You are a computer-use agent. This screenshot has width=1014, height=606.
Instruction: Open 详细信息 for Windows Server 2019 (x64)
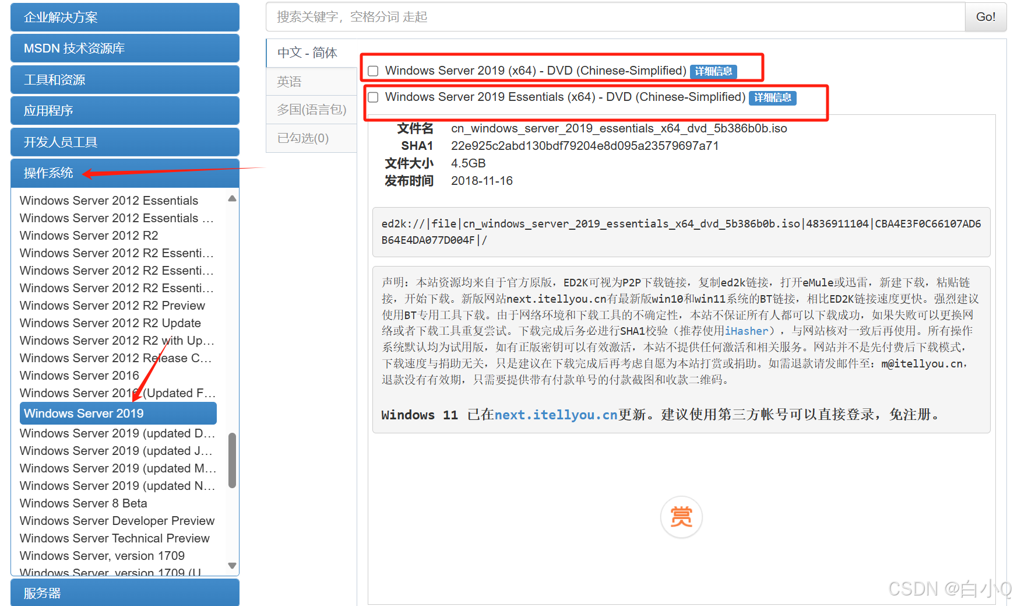point(714,71)
